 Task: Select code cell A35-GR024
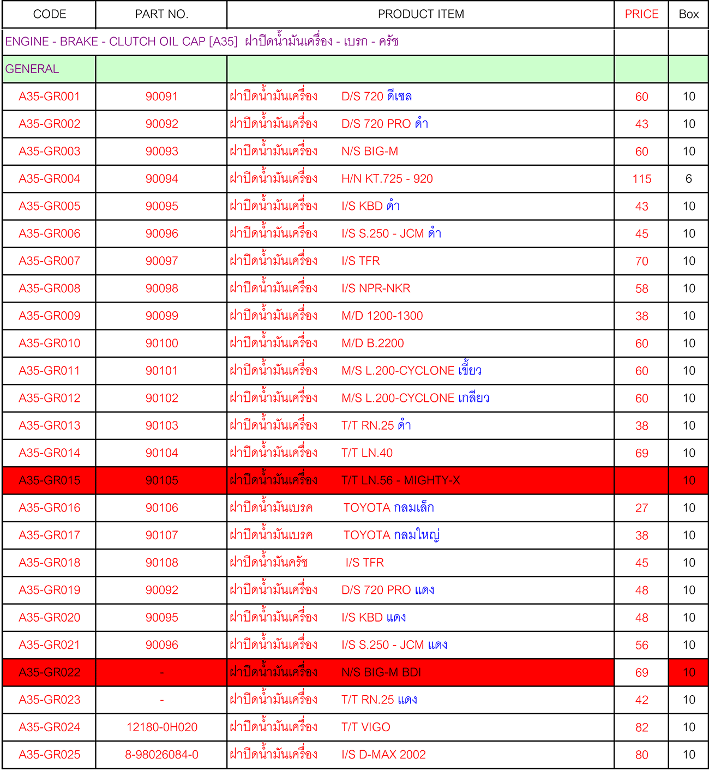coord(50,727)
